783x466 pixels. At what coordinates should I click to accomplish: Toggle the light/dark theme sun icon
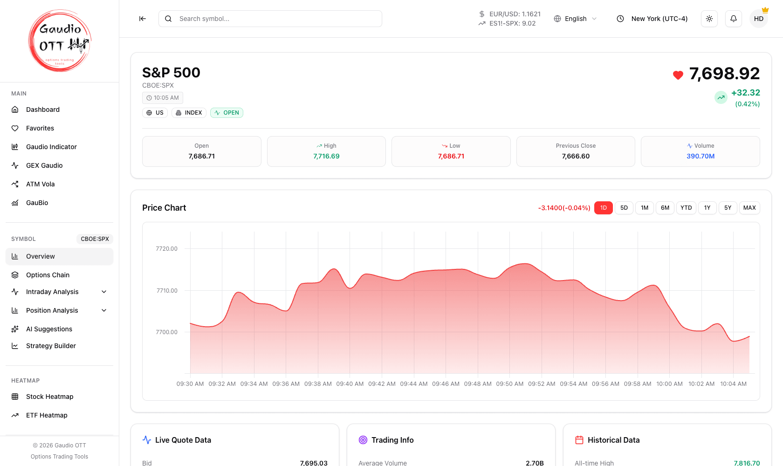pyautogui.click(x=709, y=19)
